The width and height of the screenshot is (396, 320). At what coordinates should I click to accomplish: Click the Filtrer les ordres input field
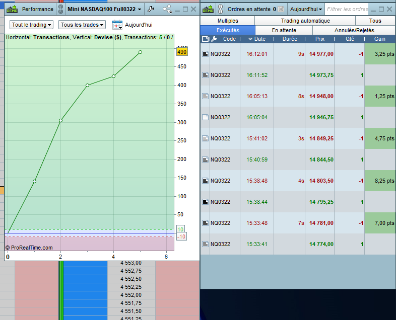tap(347, 10)
